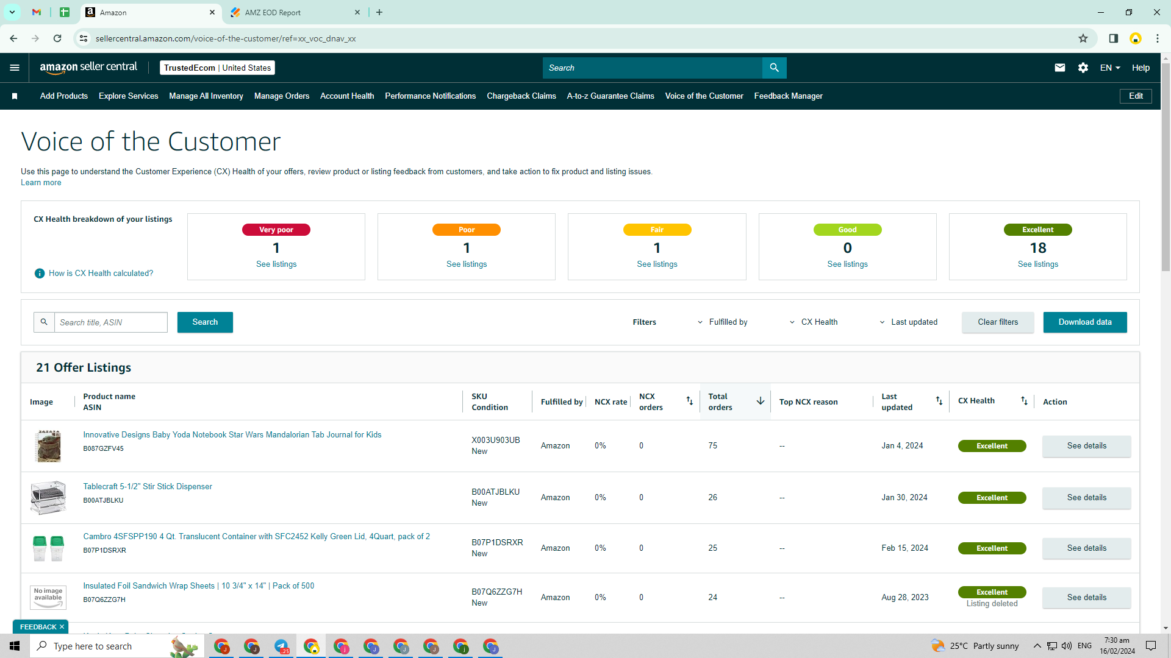The image size is (1171, 658).
Task: Open Account Health menu item
Action: click(x=347, y=96)
